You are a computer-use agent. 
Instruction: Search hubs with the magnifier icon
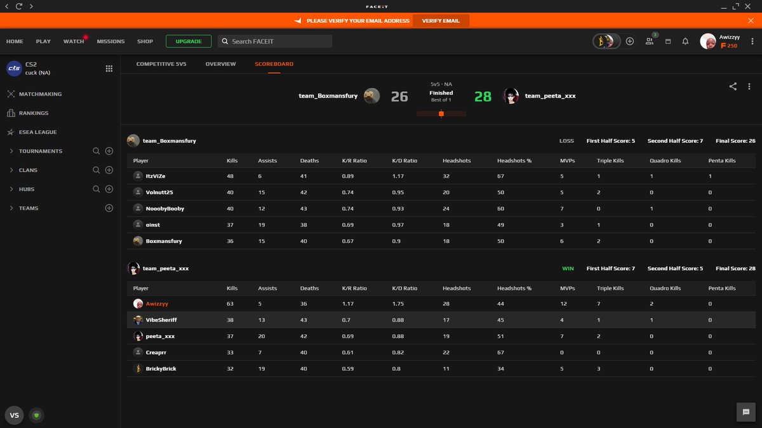[97, 189]
